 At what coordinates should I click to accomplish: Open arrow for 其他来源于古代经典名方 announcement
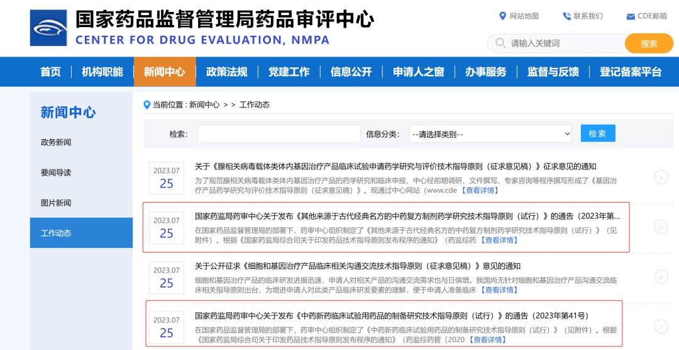coord(661,227)
